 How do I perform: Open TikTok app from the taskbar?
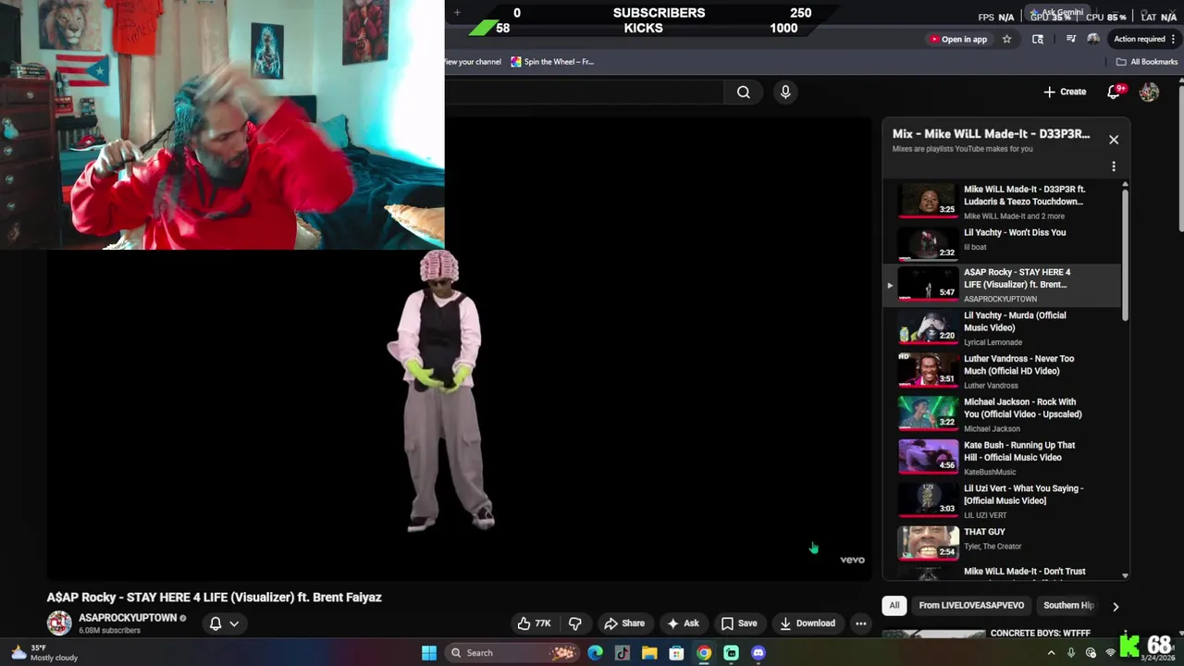pos(623,653)
